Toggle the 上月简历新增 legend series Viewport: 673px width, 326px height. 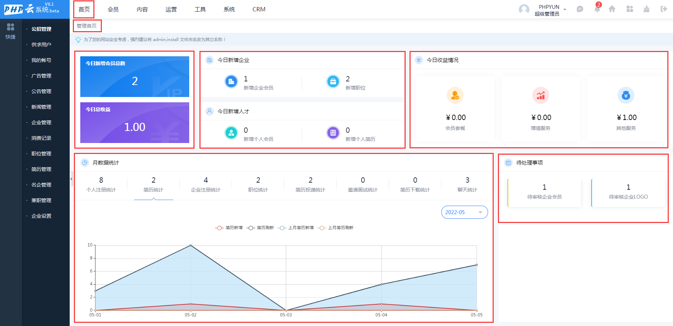296,228
